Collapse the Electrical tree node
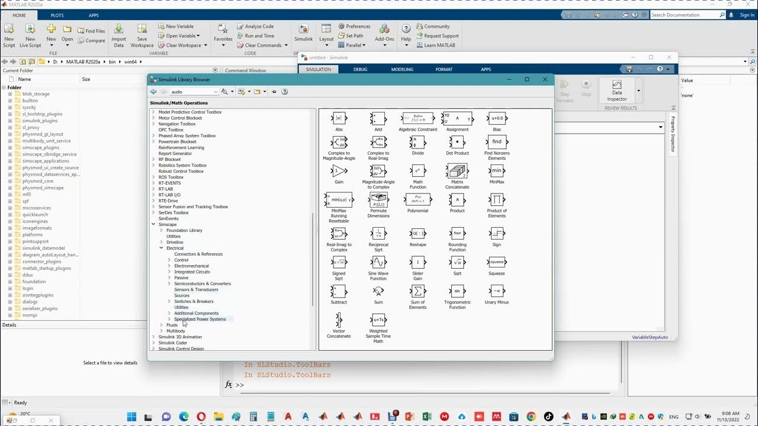This screenshot has height=426, width=758. pos(161,248)
